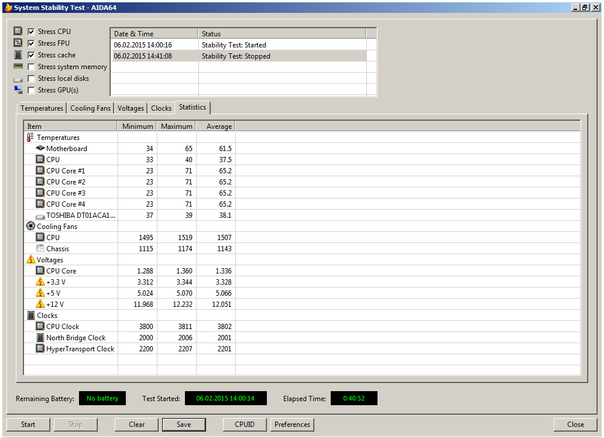This screenshot has height=438, width=604.
Task: Click the Average column header
Action: point(216,126)
